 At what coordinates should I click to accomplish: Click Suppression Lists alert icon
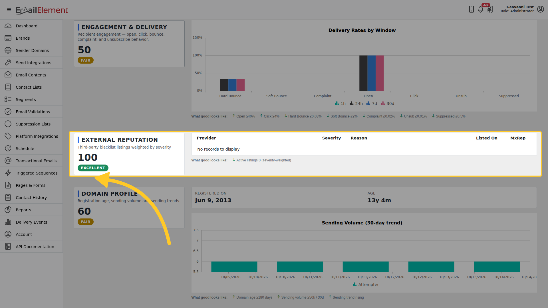click(x=8, y=124)
